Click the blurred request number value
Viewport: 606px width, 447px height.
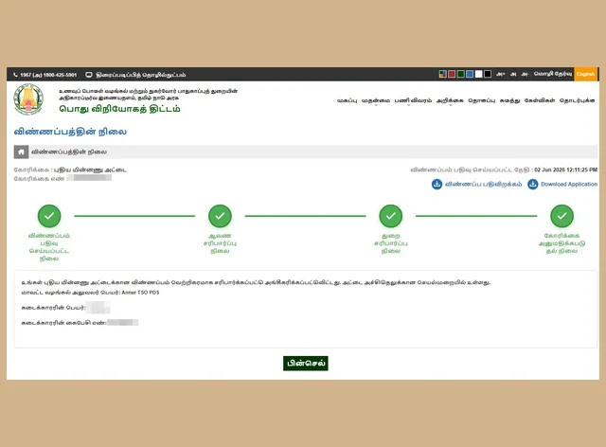(x=91, y=178)
